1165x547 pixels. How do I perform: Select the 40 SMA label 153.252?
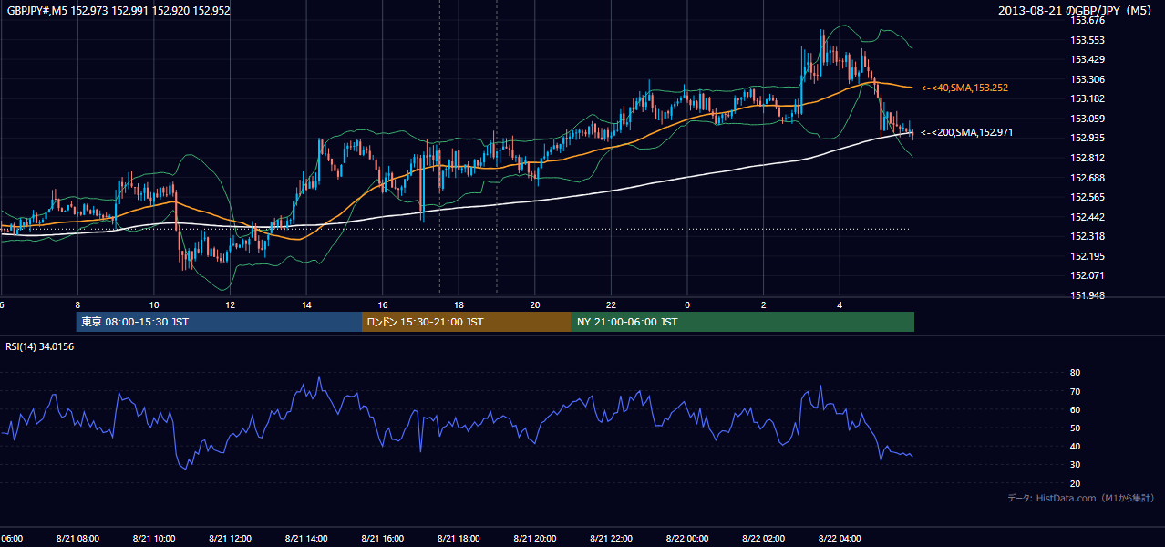[x=964, y=88]
